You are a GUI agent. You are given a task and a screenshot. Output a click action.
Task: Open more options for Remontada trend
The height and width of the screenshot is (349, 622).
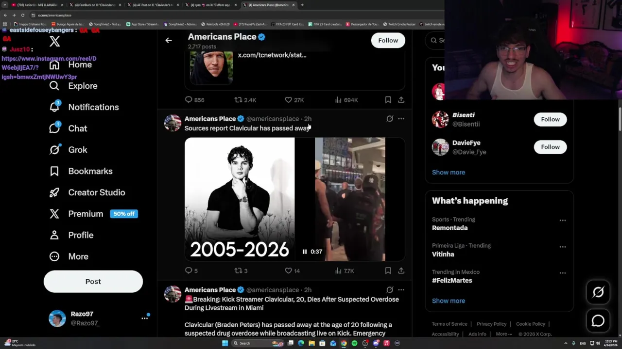(x=562, y=221)
